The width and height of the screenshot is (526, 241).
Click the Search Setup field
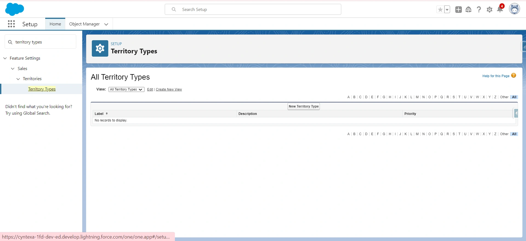click(x=253, y=9)
